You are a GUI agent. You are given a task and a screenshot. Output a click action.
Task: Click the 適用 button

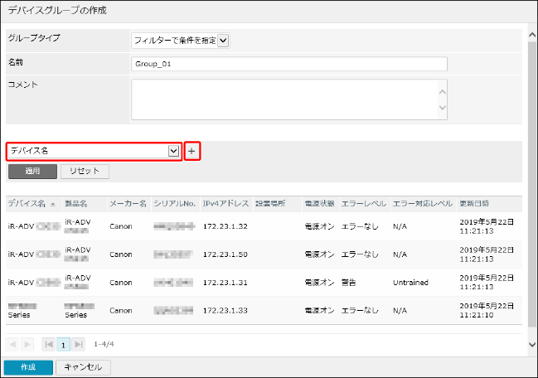pyautogui.click(x=32, y=171)
